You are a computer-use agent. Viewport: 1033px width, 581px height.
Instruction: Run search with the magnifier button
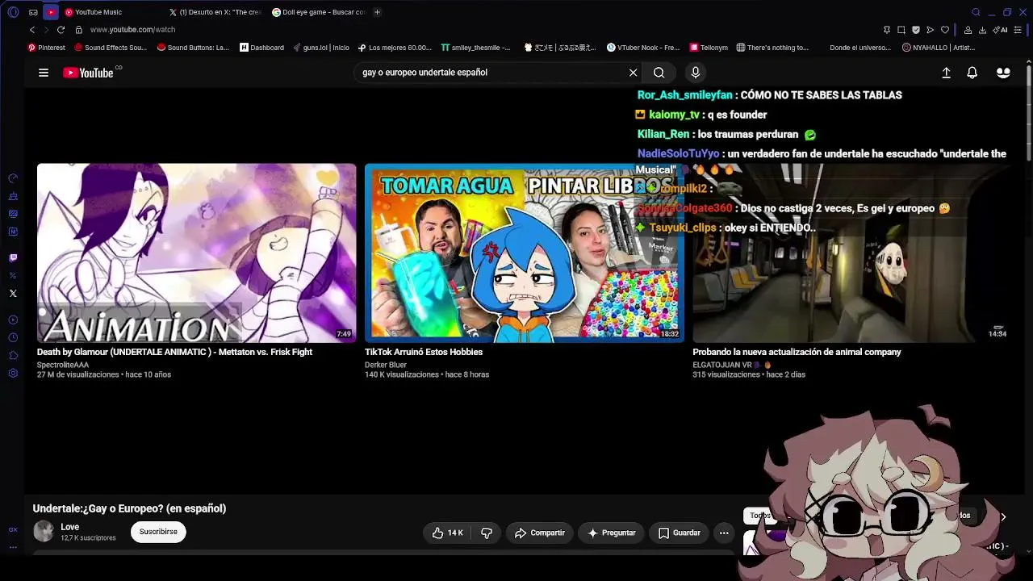coord(659,73)
